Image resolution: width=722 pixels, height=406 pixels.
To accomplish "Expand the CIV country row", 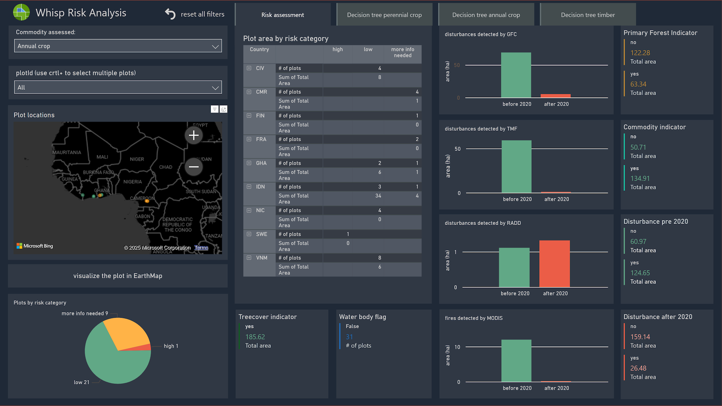I will (249, 68).
